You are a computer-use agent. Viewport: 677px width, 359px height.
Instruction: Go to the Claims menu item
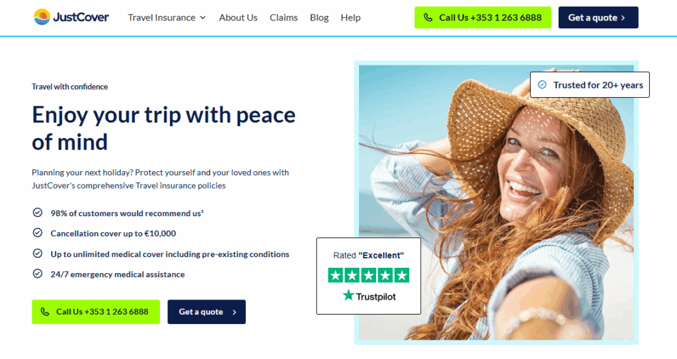[x=284, y=18]
